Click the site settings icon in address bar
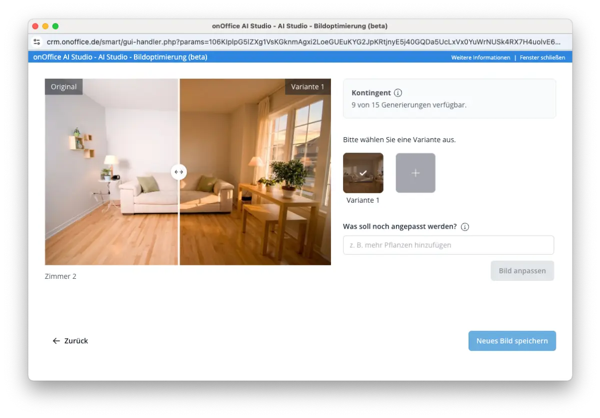Image resolution: width=600 pixels, height=418 pixels. point(36,42)
